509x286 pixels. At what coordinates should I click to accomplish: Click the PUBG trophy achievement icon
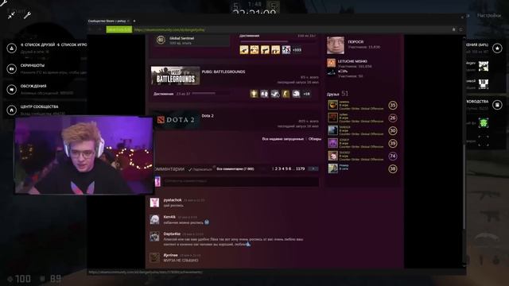[x=254, y=94]
